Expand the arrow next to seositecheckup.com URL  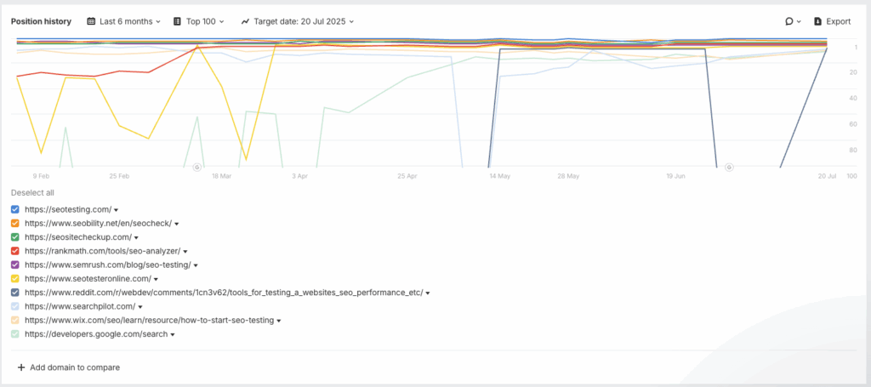pos(137,237)
